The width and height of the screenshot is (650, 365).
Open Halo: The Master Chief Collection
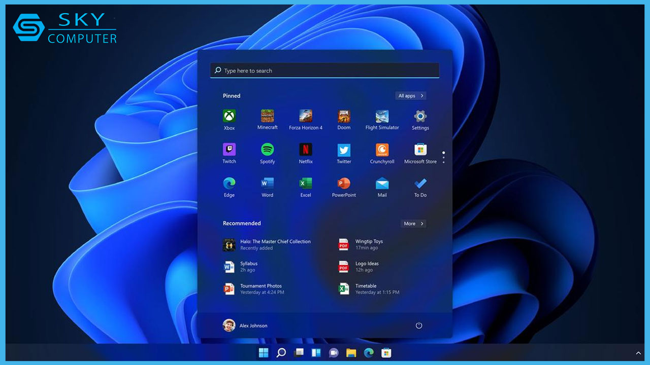267,245
